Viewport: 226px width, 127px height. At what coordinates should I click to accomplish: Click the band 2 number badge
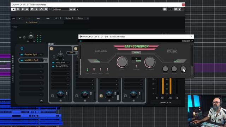click(76, 49)
